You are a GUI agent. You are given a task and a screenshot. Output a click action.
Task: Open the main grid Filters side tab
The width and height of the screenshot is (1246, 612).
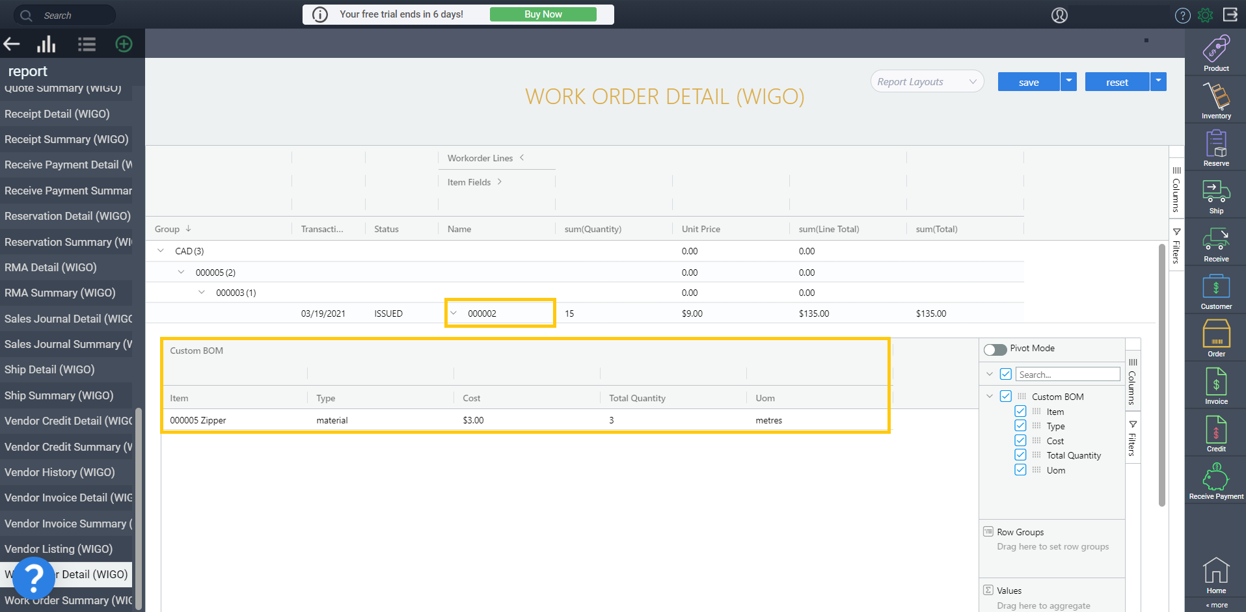[x=1176, y=245]
